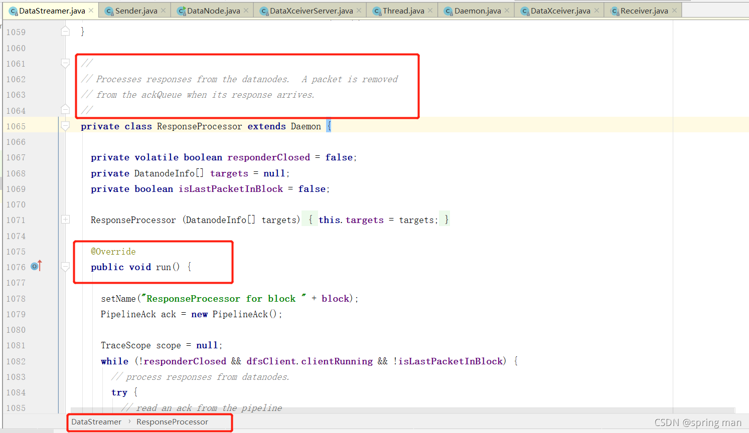Screen dimensions: 749x433
Task: Close the Receiver.java tab
Action: point(674,11)
